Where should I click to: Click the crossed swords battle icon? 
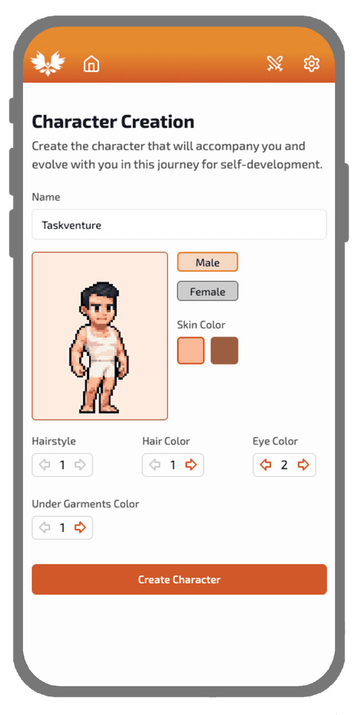[275, 63]
